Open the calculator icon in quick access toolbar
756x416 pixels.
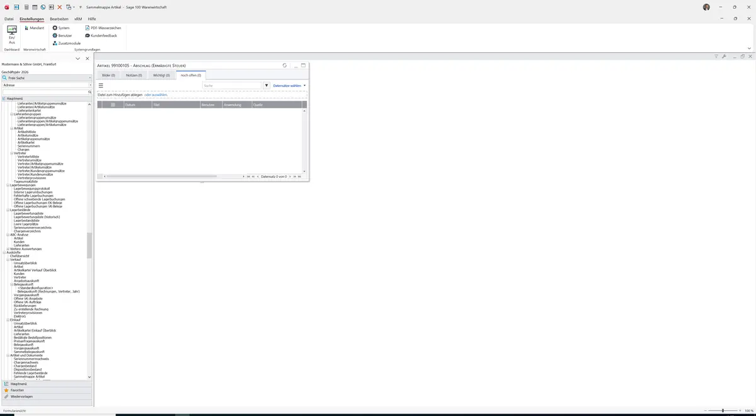tap(26, 7)
